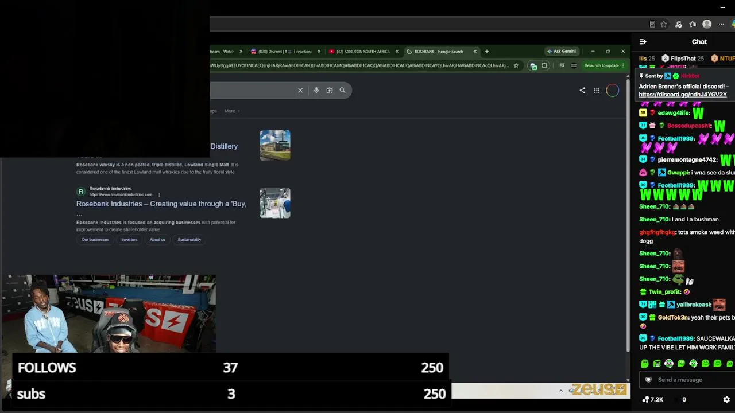Open the Rosebank distillery result thumbnail

click(x=275, y=145)
